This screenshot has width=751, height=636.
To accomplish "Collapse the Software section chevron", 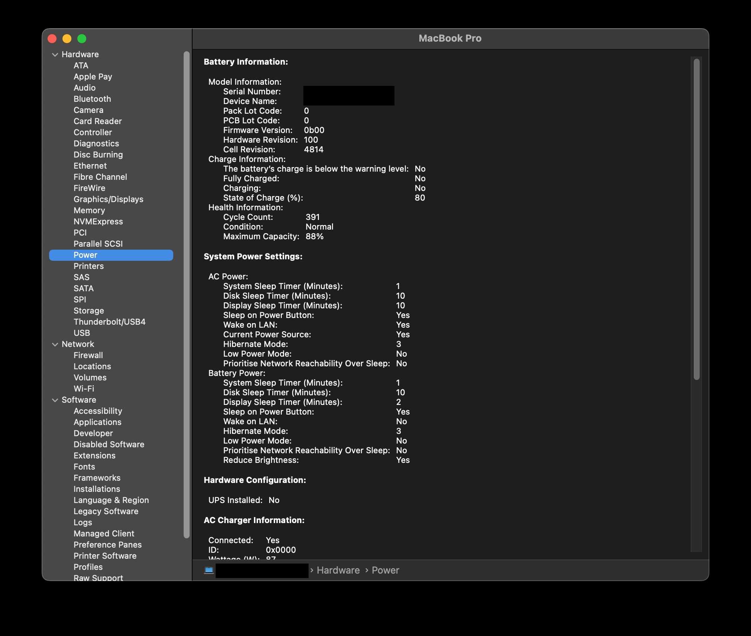I will (55, 400).
